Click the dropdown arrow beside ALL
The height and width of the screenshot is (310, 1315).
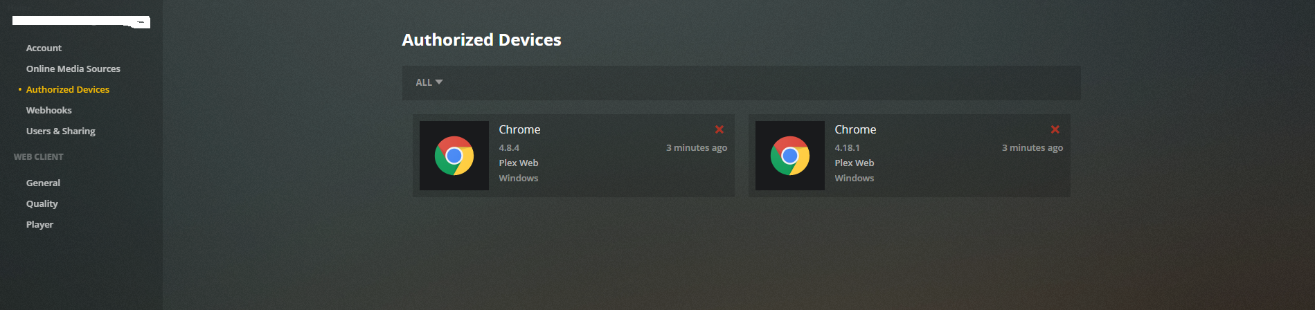coord(439,82)
